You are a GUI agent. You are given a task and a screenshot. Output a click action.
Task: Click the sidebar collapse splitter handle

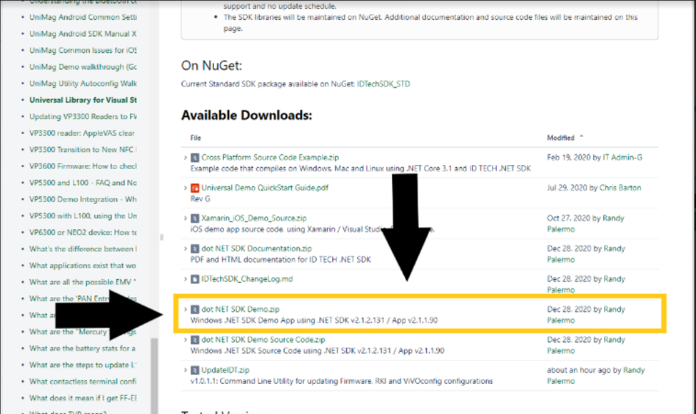[161, 238]
